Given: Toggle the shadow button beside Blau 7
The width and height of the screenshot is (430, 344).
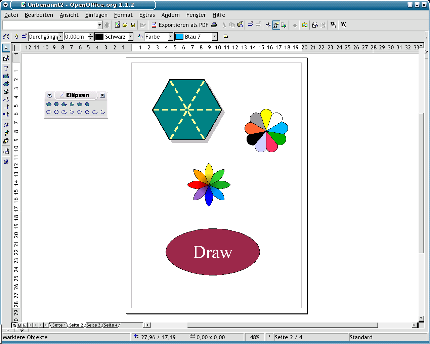Looking at the screenshot, I should 226,37.
